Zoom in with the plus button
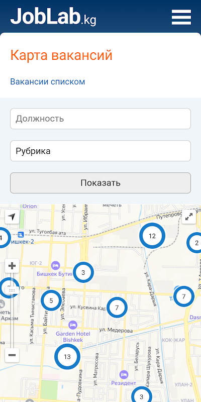Screen dimensions: 201x402 pos(12,266)
